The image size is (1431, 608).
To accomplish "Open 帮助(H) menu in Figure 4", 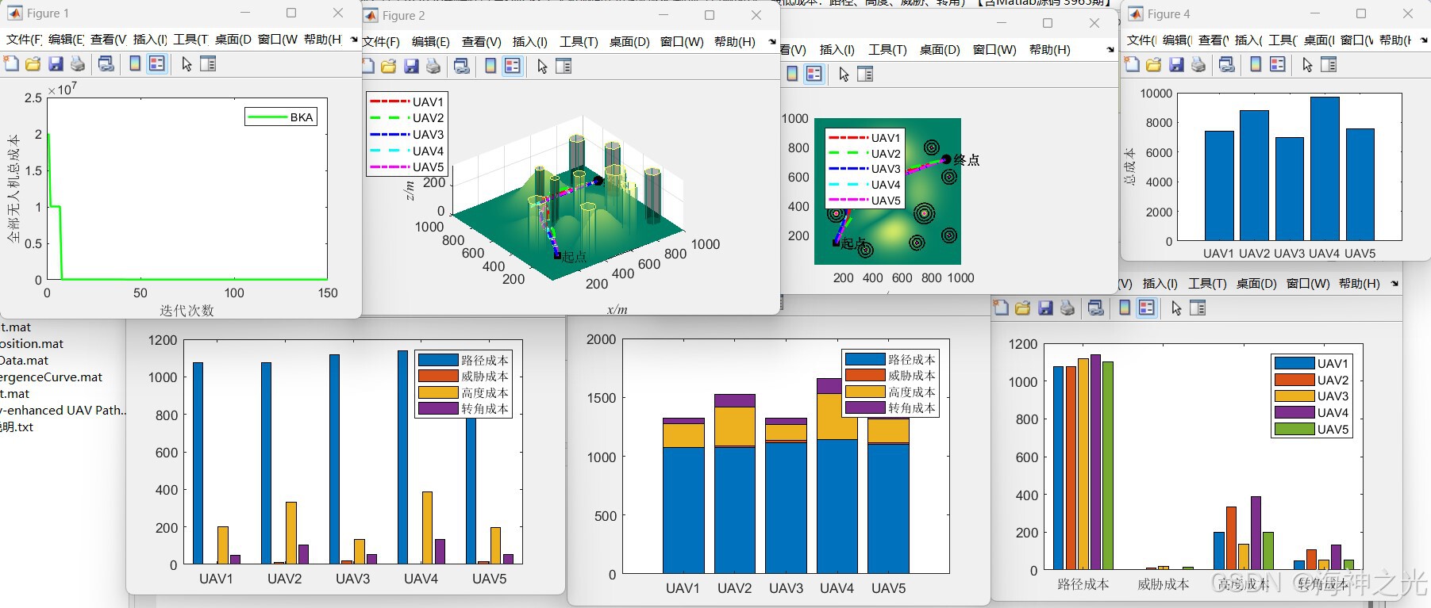I will pyautogui.click(x=1395, y=40).
